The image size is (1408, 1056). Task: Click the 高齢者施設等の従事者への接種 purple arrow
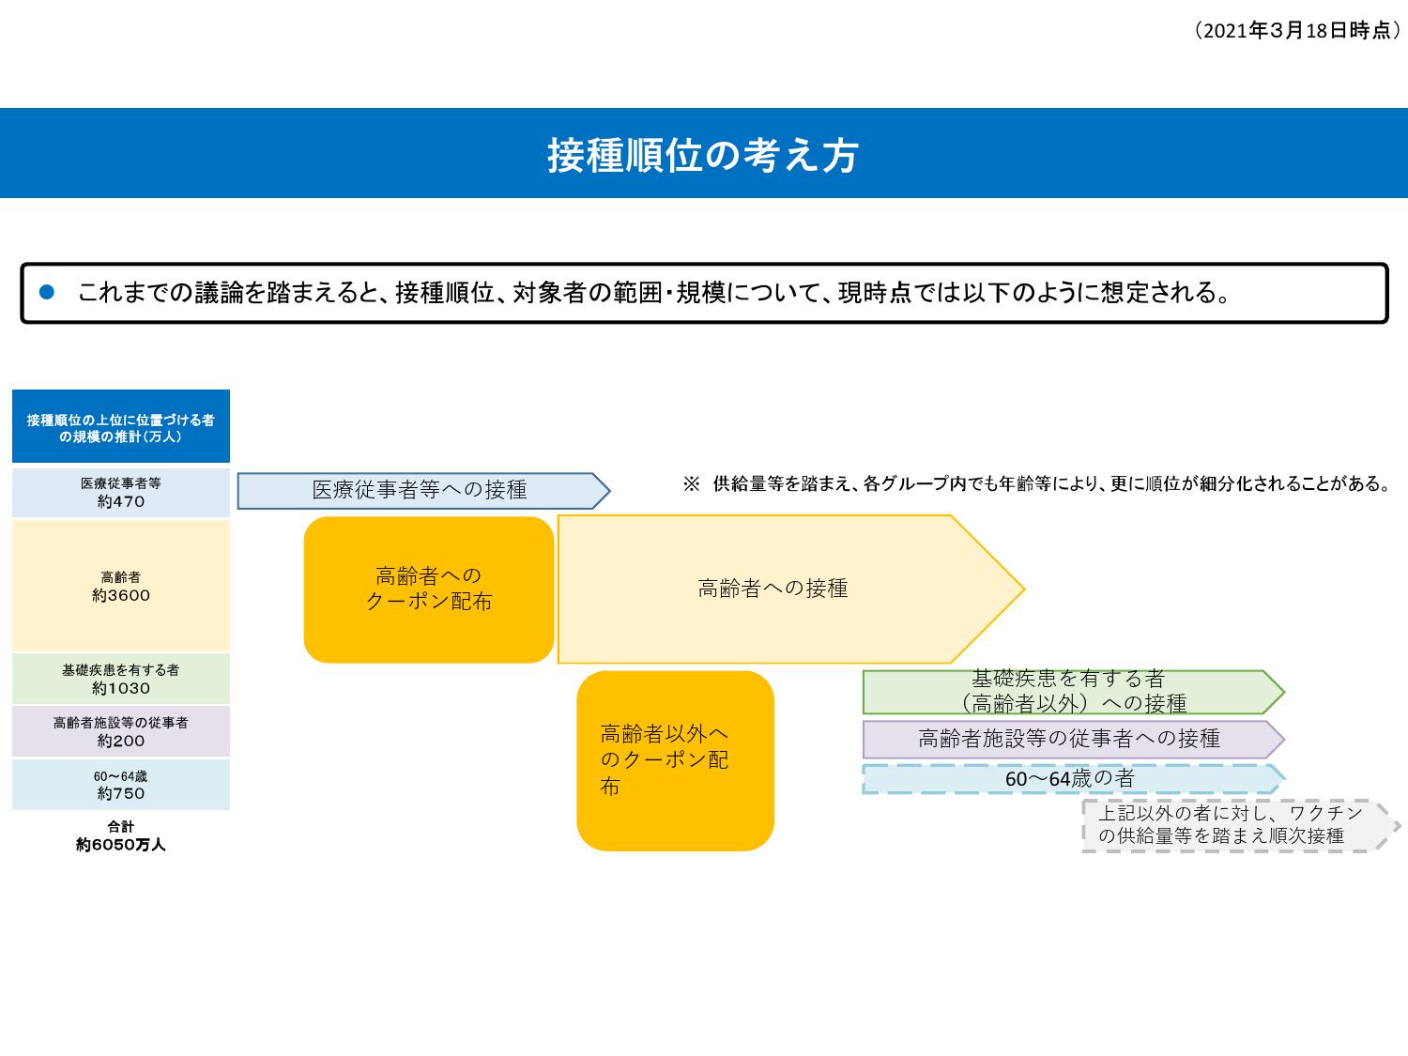(1074, 740)
